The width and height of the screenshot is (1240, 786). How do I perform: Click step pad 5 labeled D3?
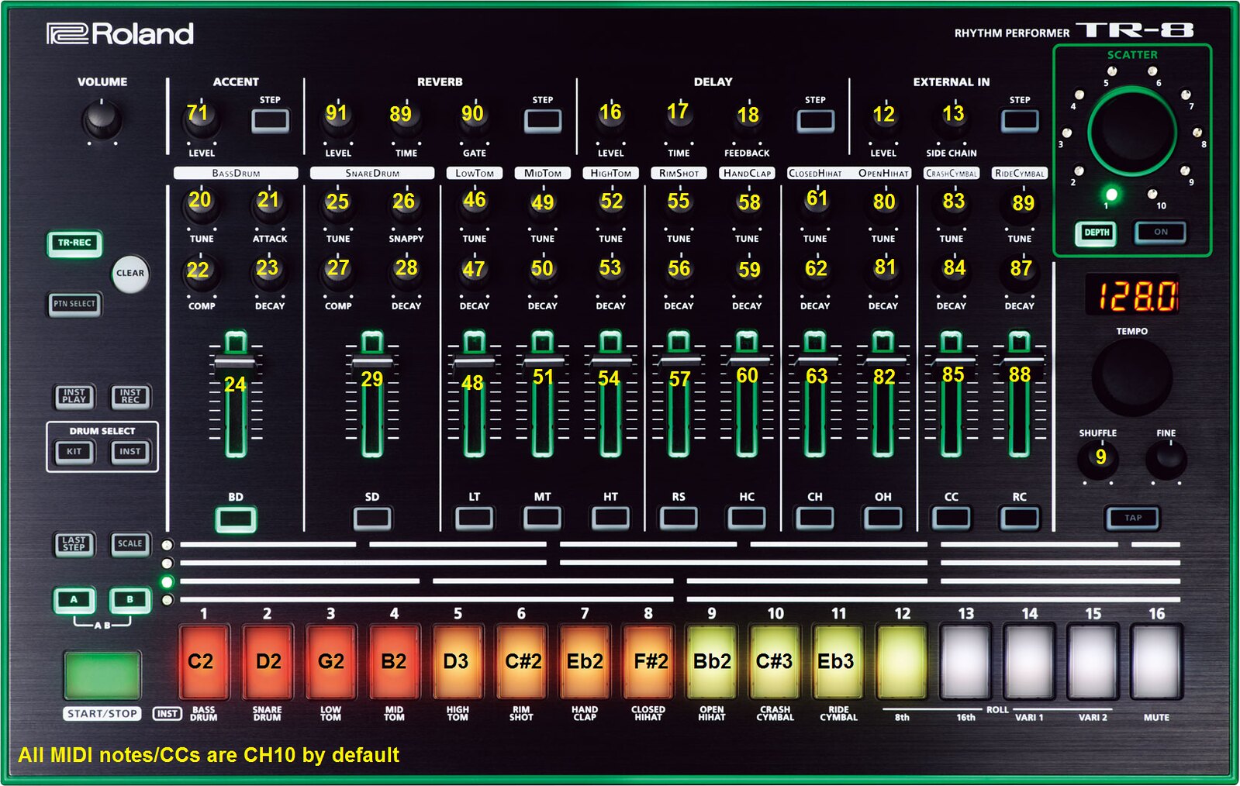click(458, 662)
